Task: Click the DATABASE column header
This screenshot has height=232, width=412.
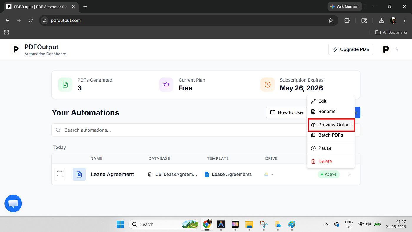Action: 160,158
